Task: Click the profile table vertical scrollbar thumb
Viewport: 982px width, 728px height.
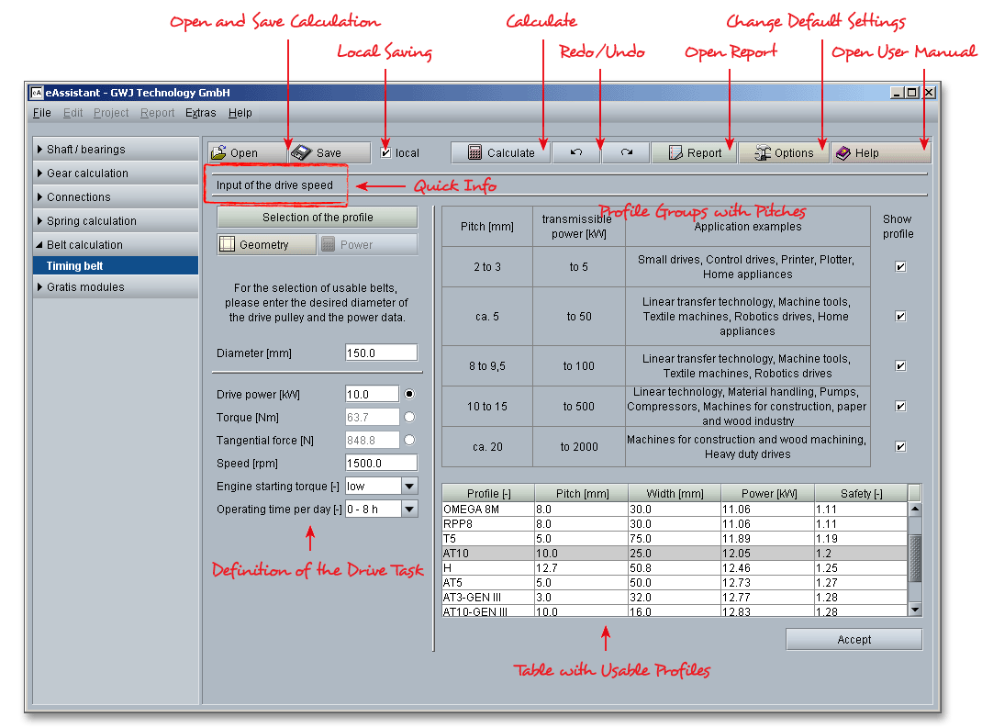Action: [x=914, y=557]
